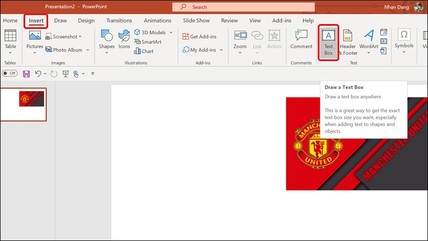Open the View tab
428x241 pixels.
pos(255,20)
